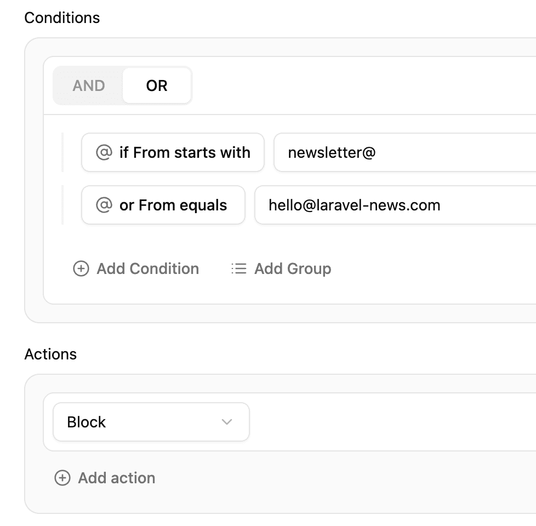Click the chevron arrow in the Block selector
The width and height of the screenshot is (536, 526).
point(227,422)
